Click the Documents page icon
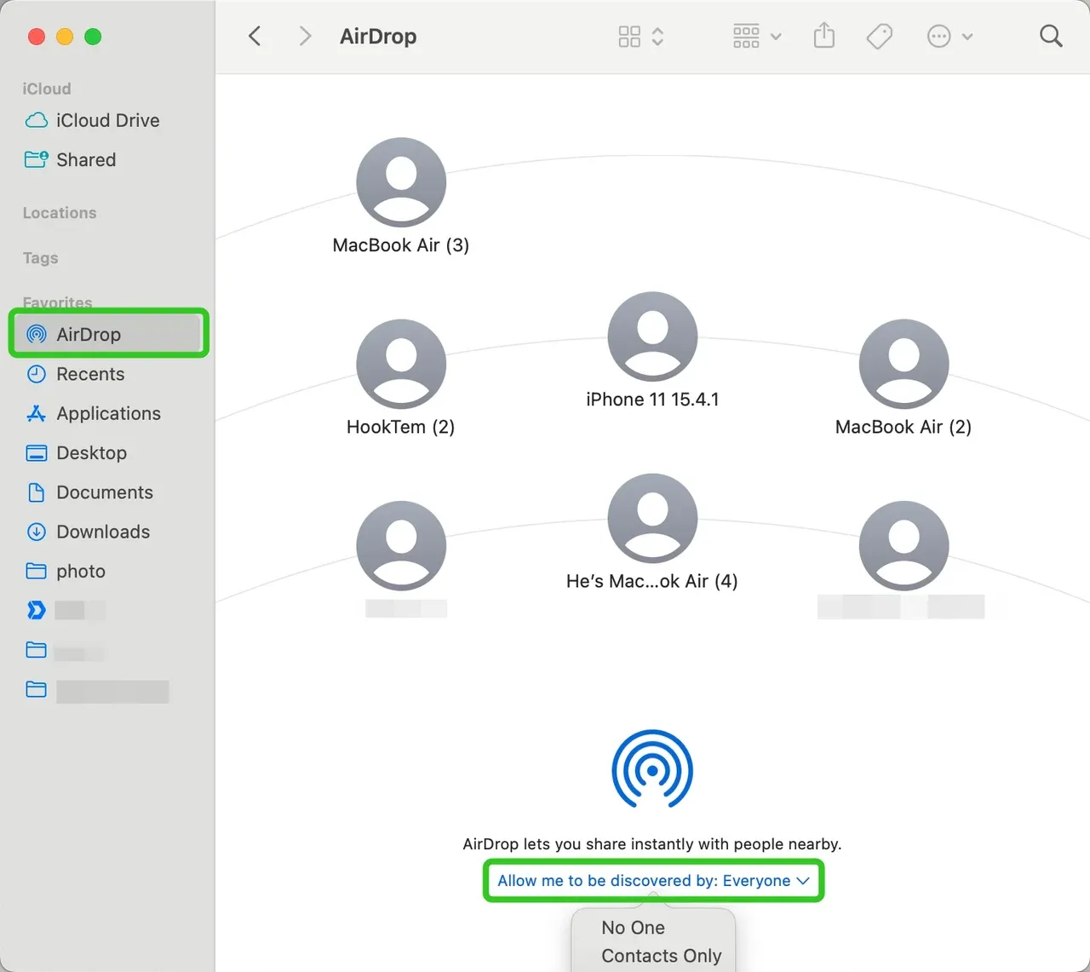 [x=37, y=492]
